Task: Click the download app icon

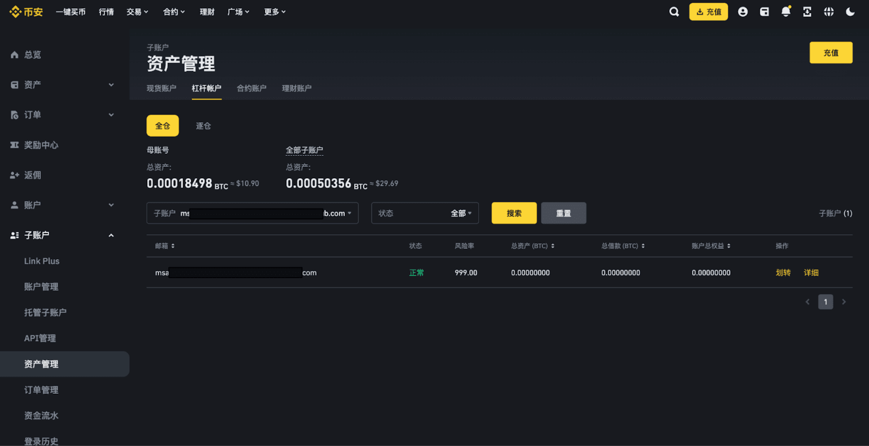Action: coord(807,12)
